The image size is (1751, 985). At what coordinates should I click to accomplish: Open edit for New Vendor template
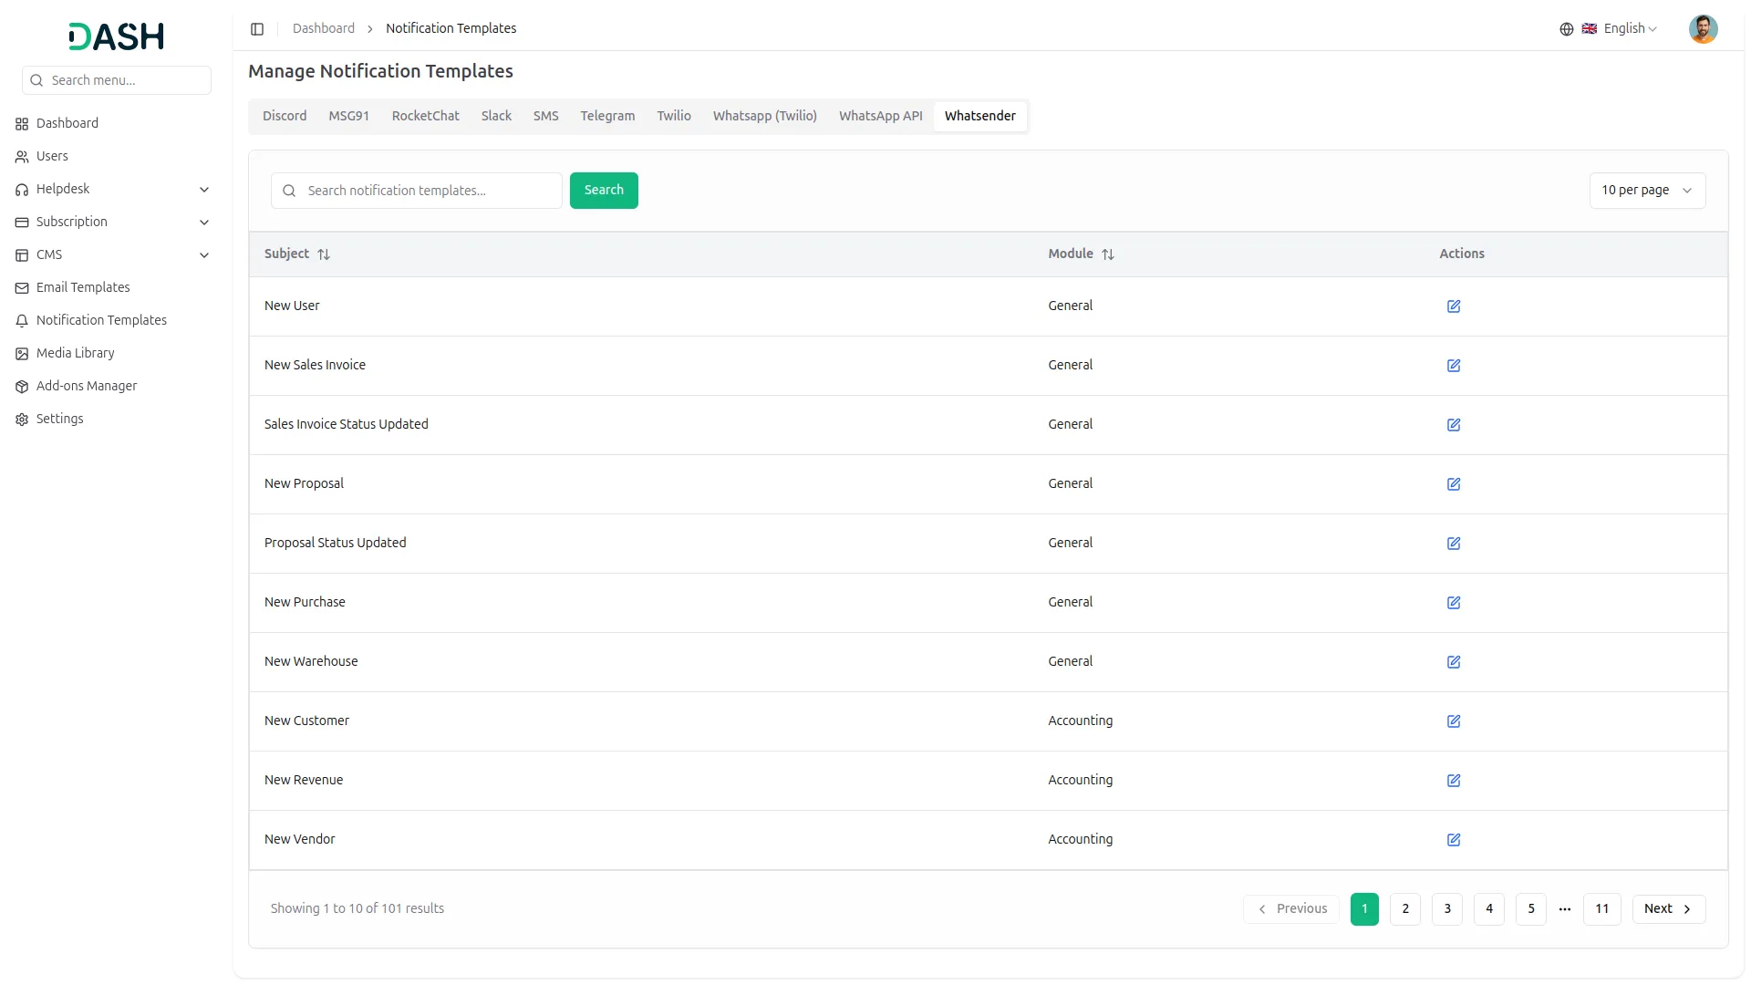click(x=1454, y=840)
